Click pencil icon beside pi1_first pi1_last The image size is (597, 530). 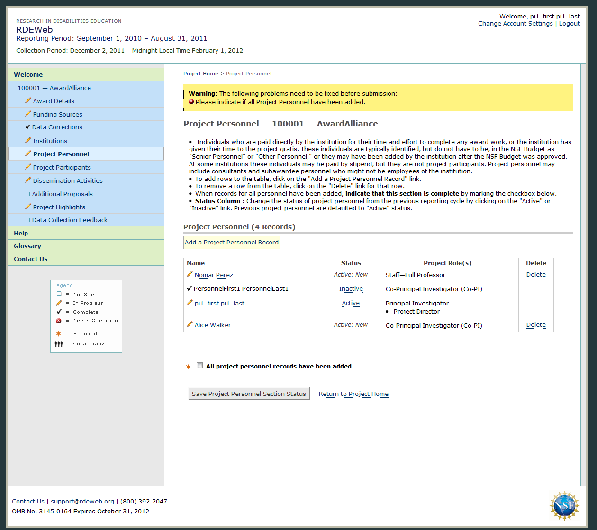click(x=190, y=303)
